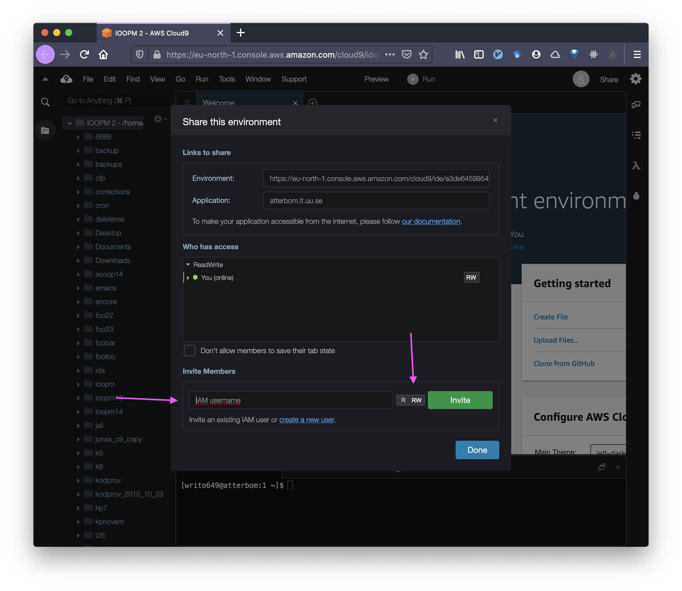
Task: Expand the ioopm14 folder
Action: click(78, 412)
